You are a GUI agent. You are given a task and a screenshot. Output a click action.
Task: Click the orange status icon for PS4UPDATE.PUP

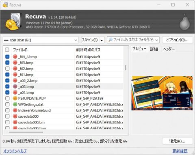click(x=15, y=98)
